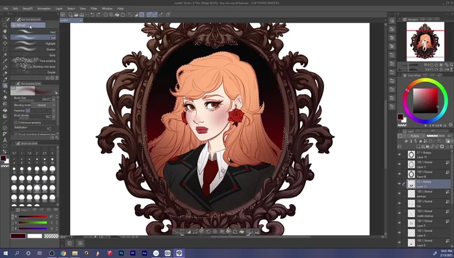Expand the Hardness options arrow
The height and width of the screenshot is (258, 454).
click(53, 110)
